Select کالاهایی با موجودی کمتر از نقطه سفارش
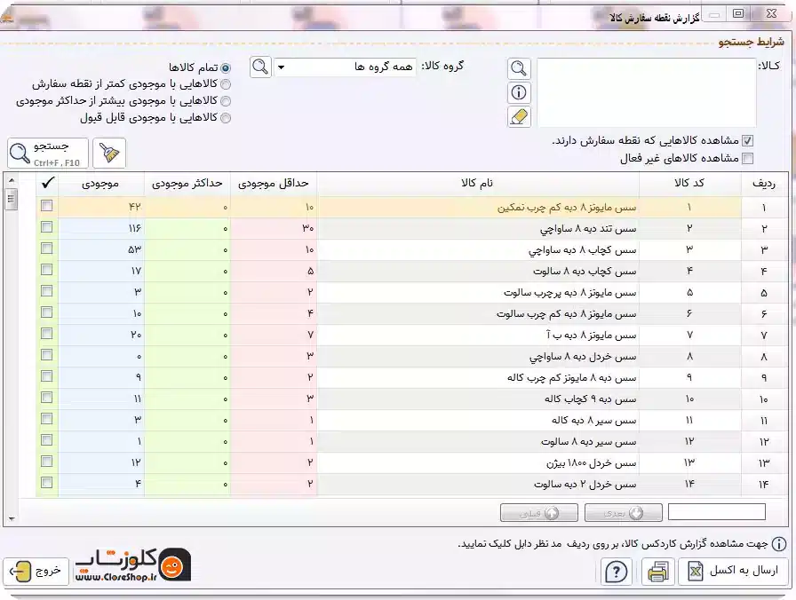The image size is (796, 600). pyautogui.click(x=226, y=84)
